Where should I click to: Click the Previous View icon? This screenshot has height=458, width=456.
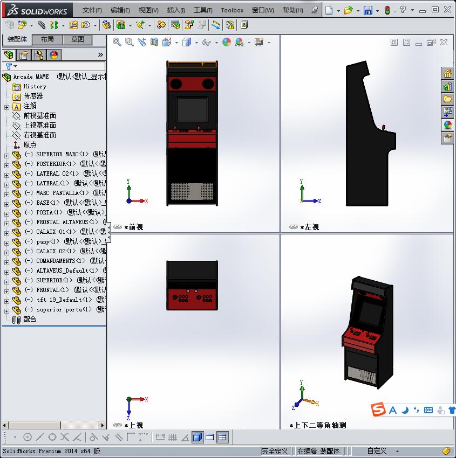(142, 43)
